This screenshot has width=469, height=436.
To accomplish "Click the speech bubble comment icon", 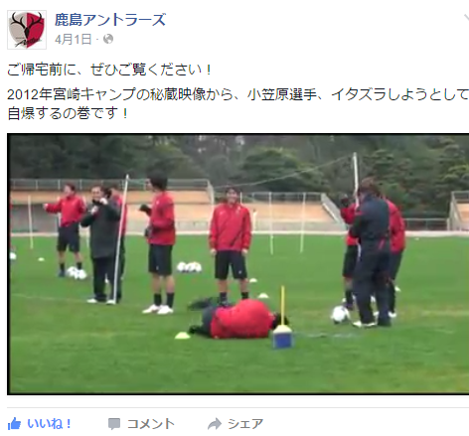I will point(114,424).
